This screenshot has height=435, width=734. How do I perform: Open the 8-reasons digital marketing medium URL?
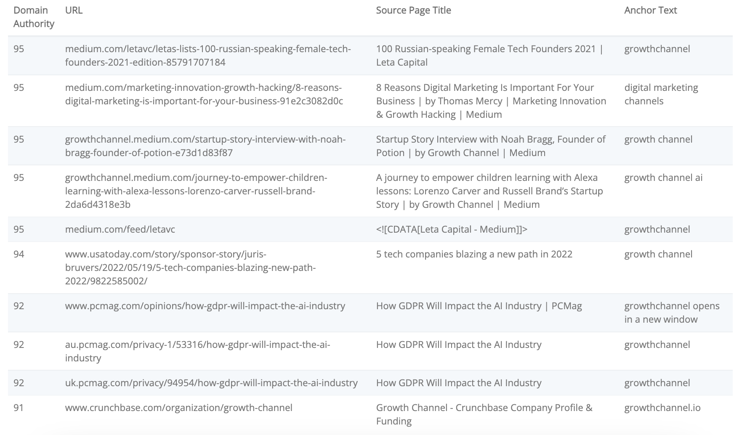coord(204,94)
